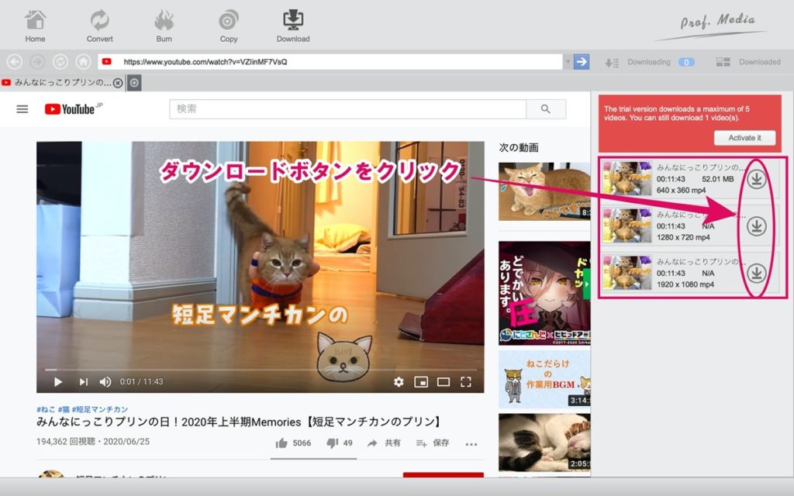
Task: Open the sleeping cat suggested video
Action: (x=544, y=442)
